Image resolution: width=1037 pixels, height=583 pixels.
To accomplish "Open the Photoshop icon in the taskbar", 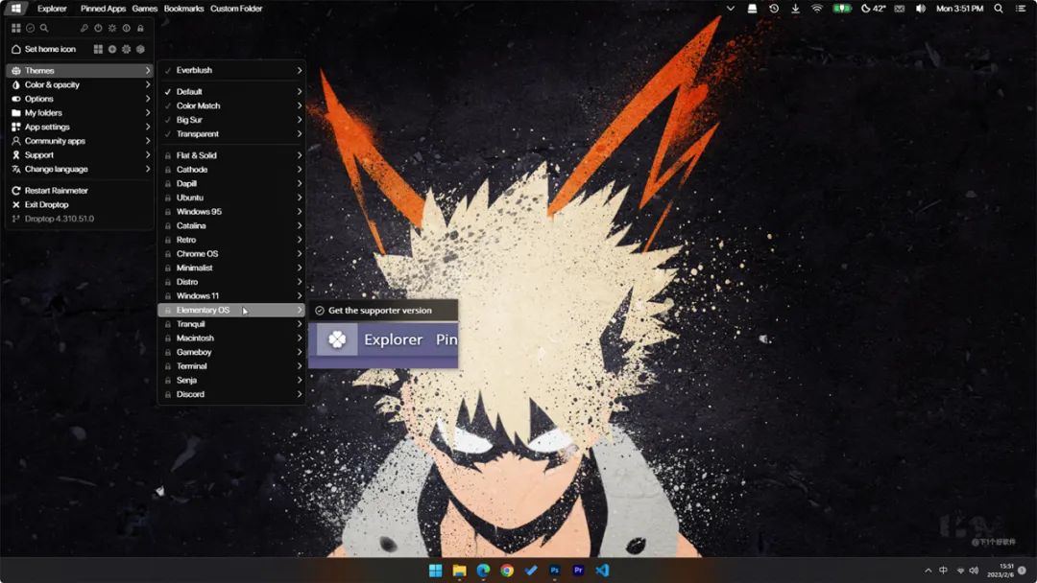I will pyautogui.click(x=554, y=571).
